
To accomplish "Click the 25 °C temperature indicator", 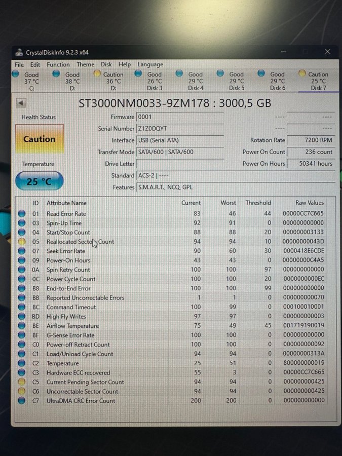I will pos(39,181).
